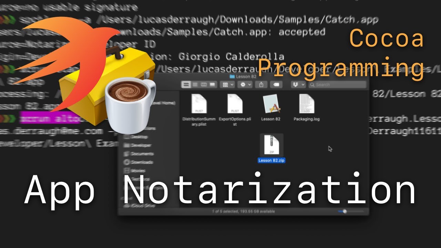Click the Finder Search field
This screenshot has width=441, height=248.
click(337, 84)
